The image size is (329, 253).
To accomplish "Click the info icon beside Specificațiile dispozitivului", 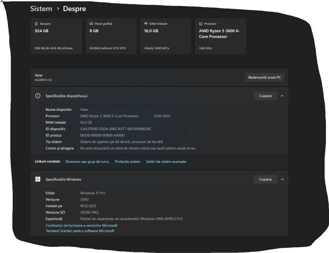I will [38, 96].
